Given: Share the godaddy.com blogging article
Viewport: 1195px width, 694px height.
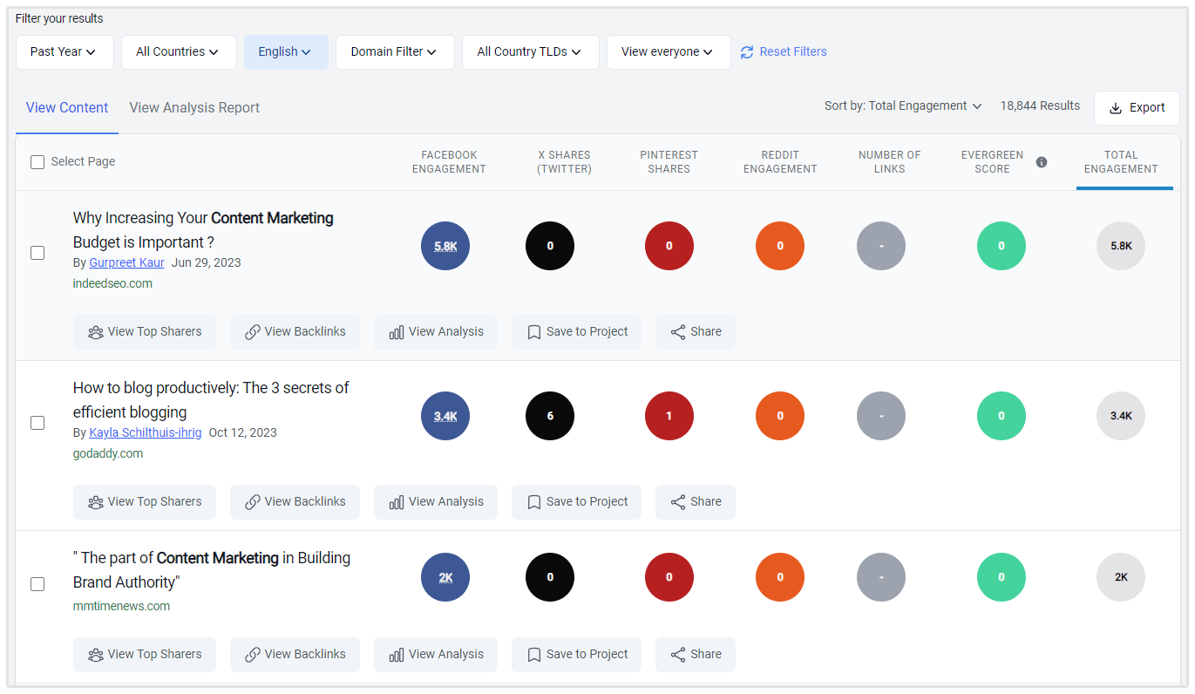Looking at the screenshot, I should pos(695,502).
